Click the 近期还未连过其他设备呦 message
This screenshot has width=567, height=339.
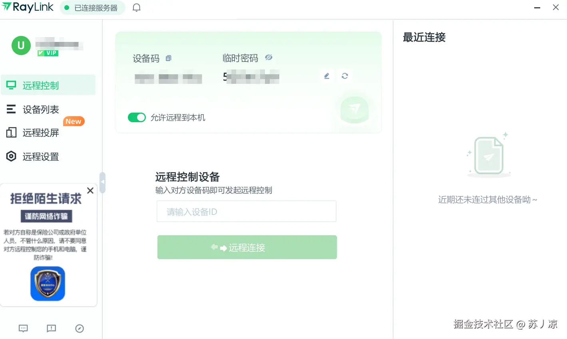pos(487,200)
